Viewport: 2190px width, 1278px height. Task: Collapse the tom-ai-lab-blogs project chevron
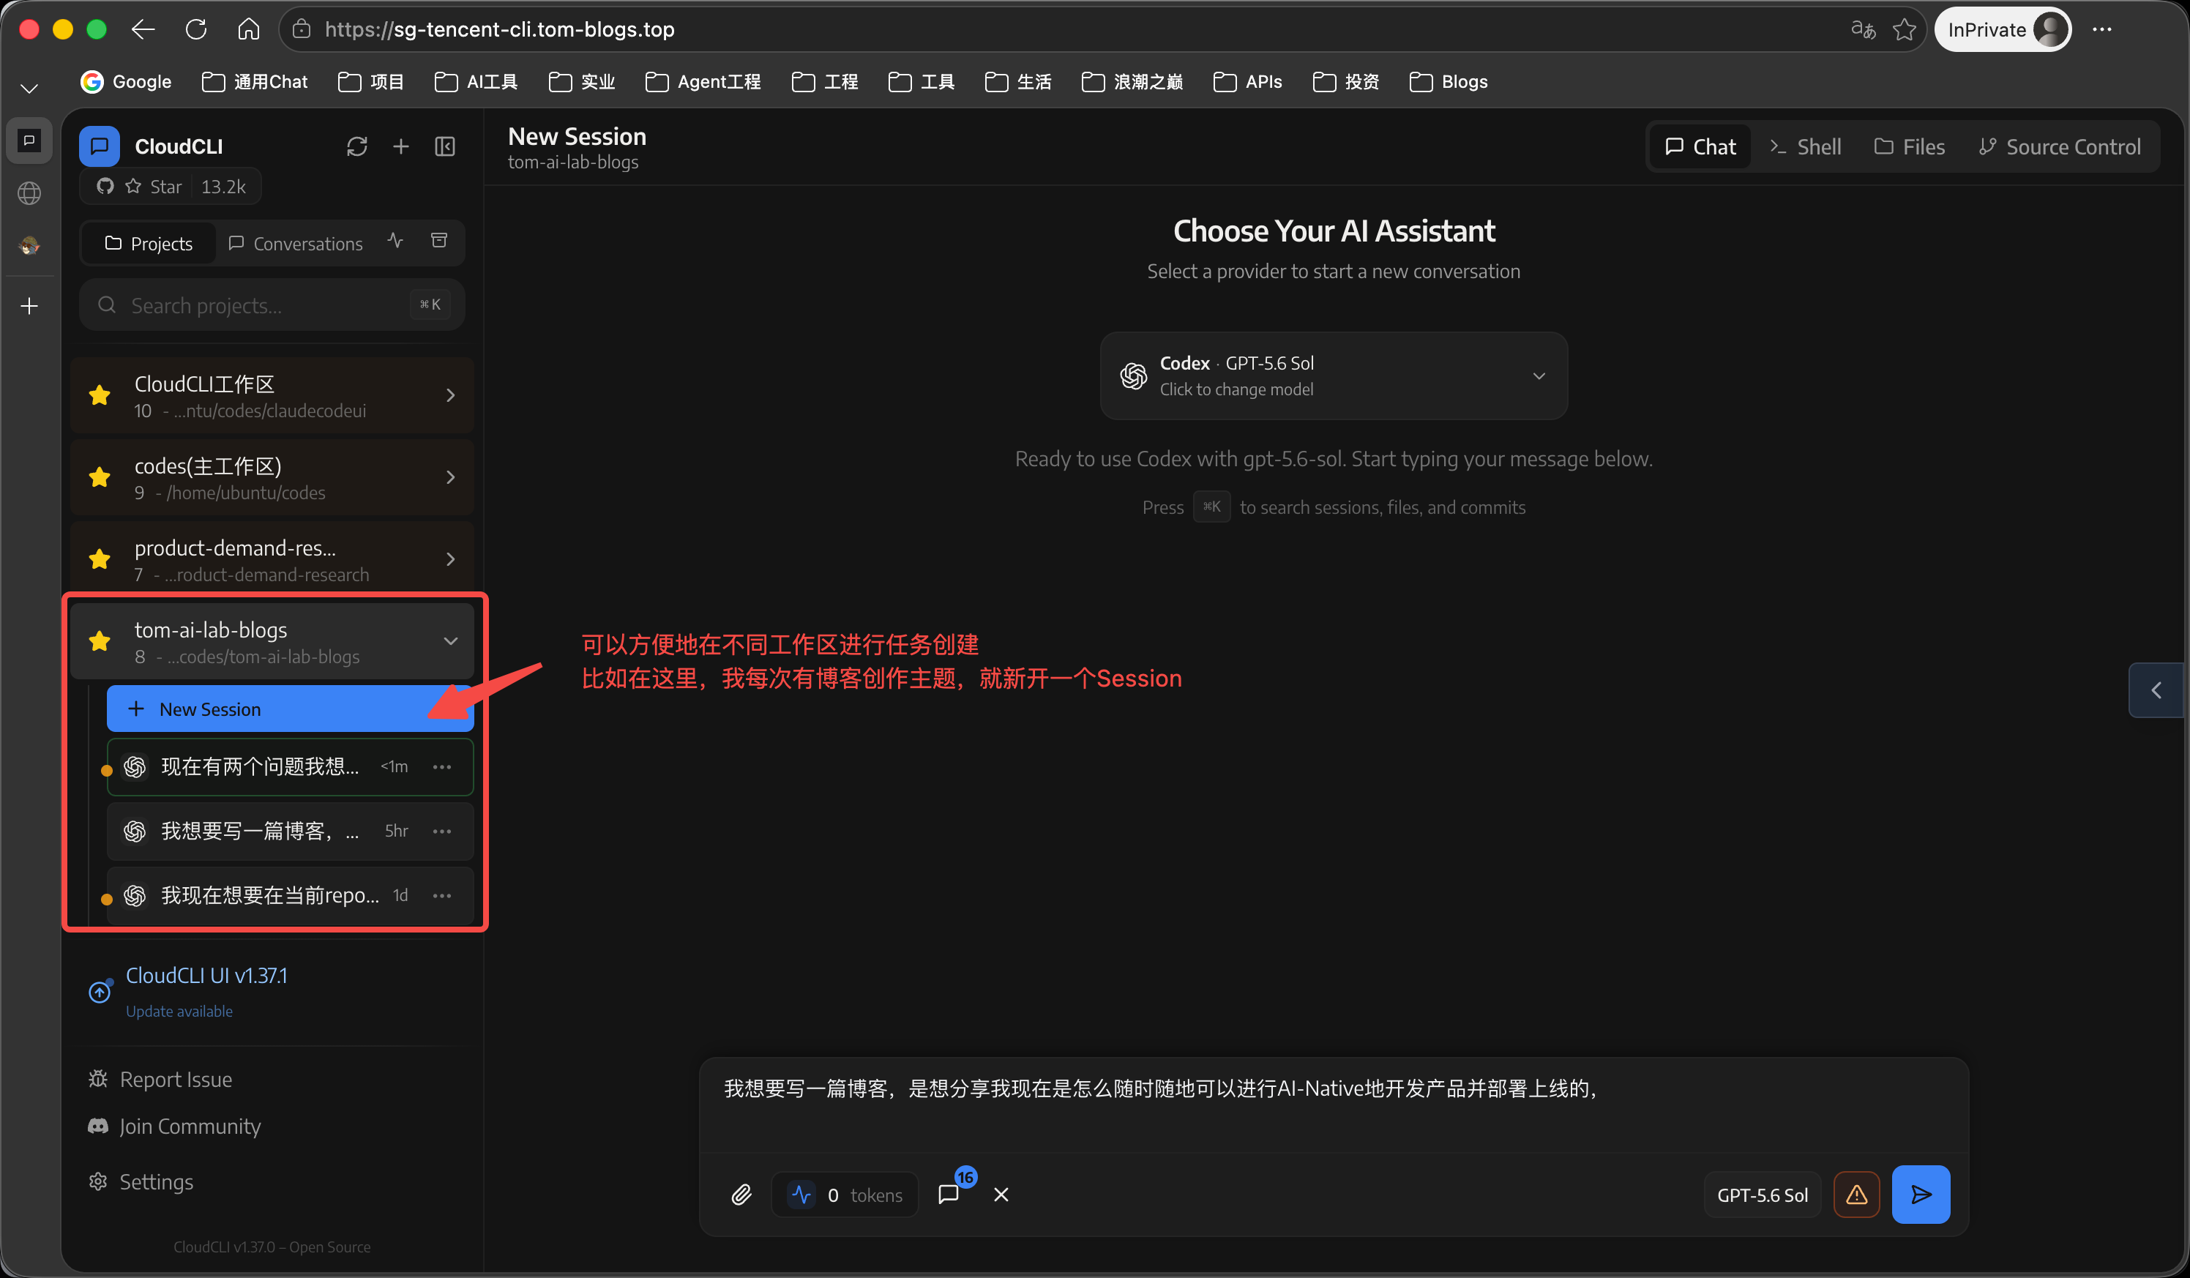tap(450, 641)
